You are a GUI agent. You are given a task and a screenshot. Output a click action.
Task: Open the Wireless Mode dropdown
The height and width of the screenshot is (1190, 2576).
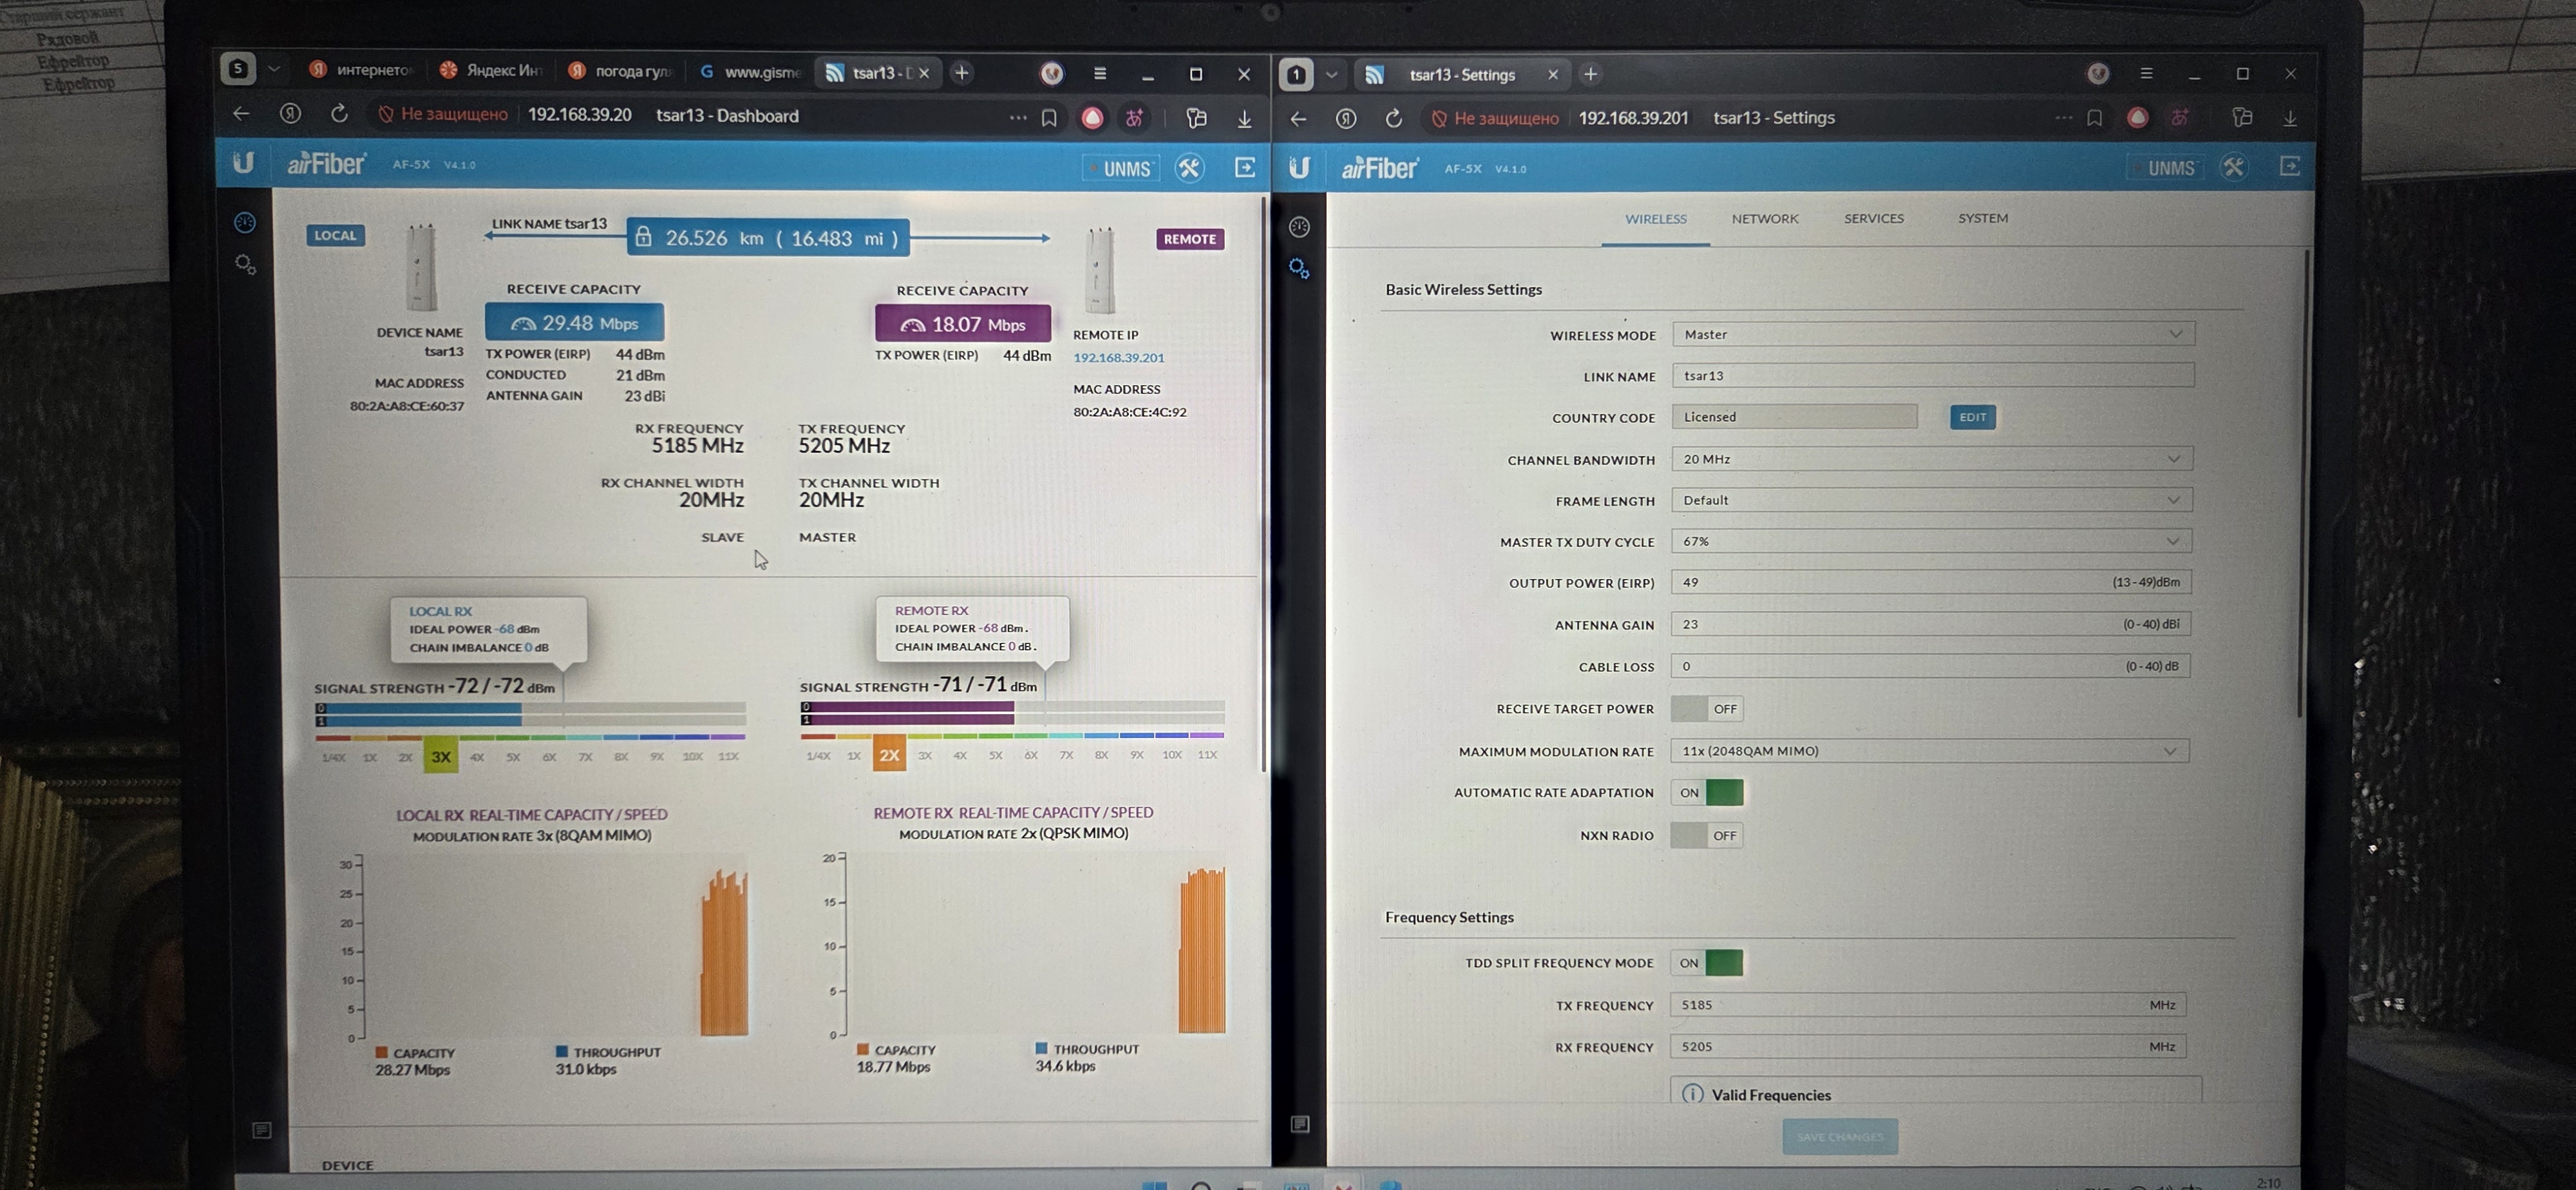point(1932,334)
